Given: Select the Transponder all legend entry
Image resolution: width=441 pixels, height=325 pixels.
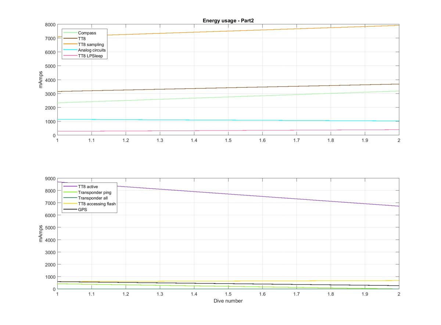Looking at the screenshot, I should tap(86, 198).
